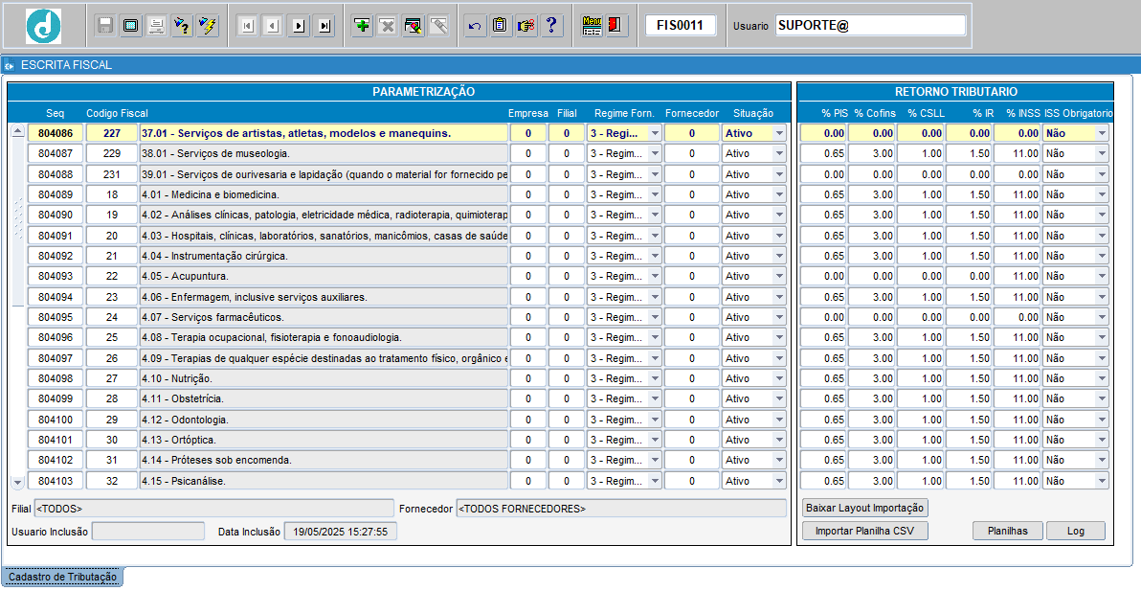Click Seq cell 804096

[56, 338]
